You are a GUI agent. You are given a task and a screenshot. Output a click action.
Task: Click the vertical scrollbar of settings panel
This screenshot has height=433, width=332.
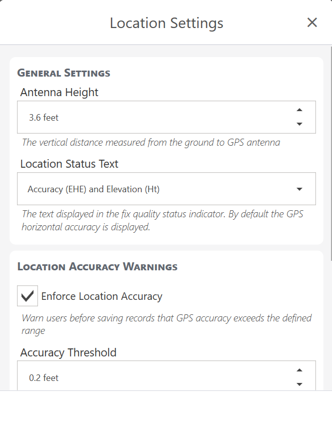coord(330,150)
